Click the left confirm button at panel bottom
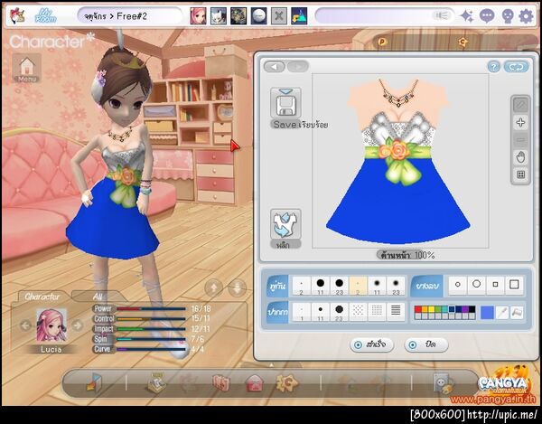This screenshot has width=542, height=424. point(372,344)
